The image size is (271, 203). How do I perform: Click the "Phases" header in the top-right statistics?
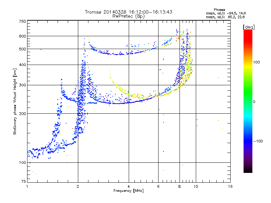click(219, 10)
